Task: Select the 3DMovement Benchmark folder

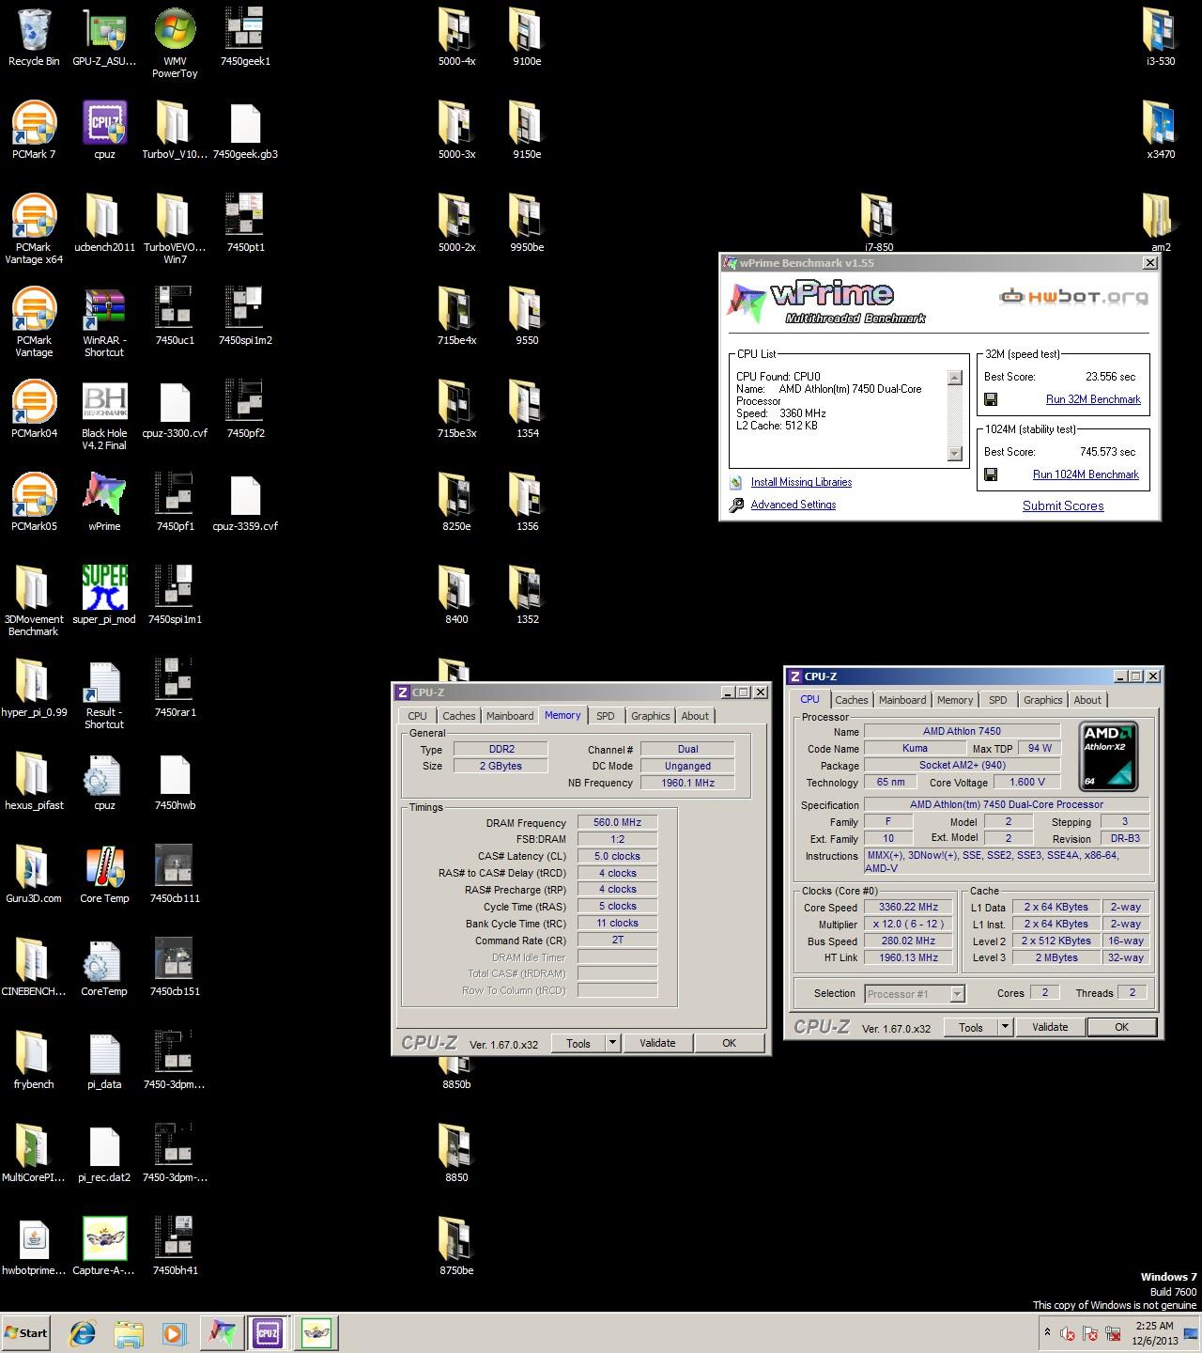Action: (x=34, y=600)
